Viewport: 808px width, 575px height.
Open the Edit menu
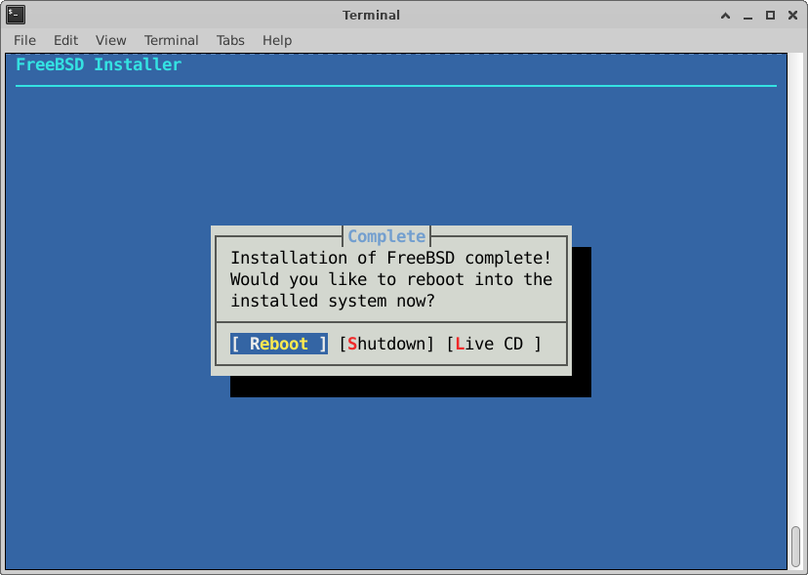click(x=65, y=40)
